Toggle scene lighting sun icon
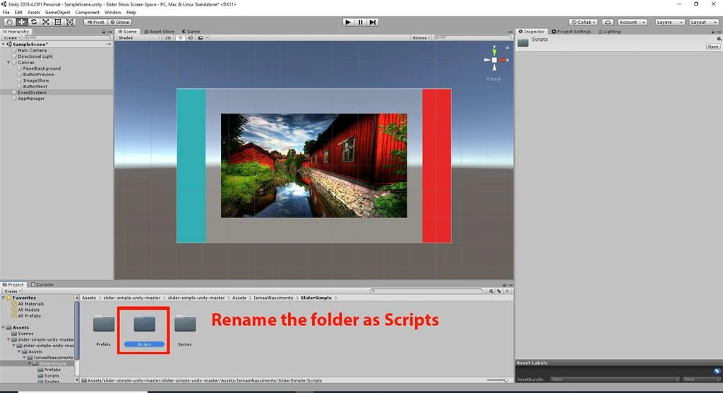This screenshot has width=723, height=393. [180, 38]
